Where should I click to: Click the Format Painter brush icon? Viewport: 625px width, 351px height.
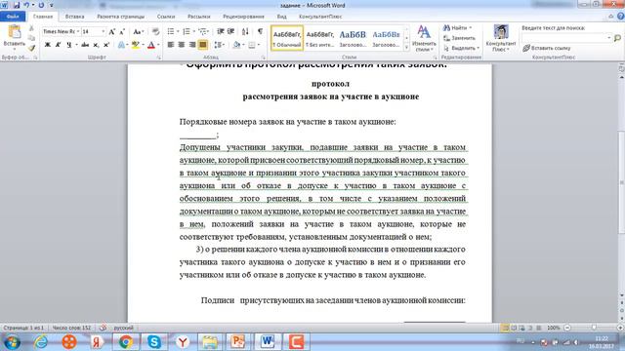(31, 48)
